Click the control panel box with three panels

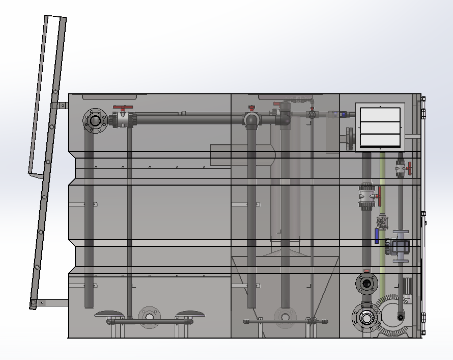(380, 127)
